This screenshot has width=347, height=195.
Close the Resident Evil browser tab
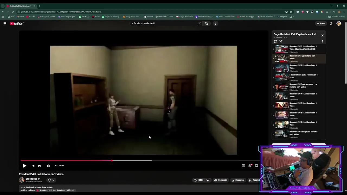pos(35,6)
